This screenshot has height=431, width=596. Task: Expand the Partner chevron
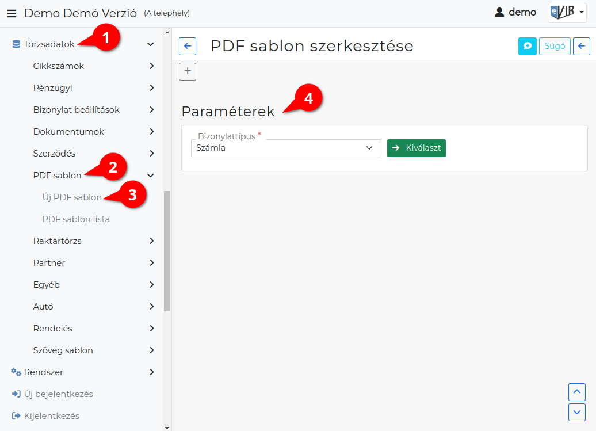(152, 263)
